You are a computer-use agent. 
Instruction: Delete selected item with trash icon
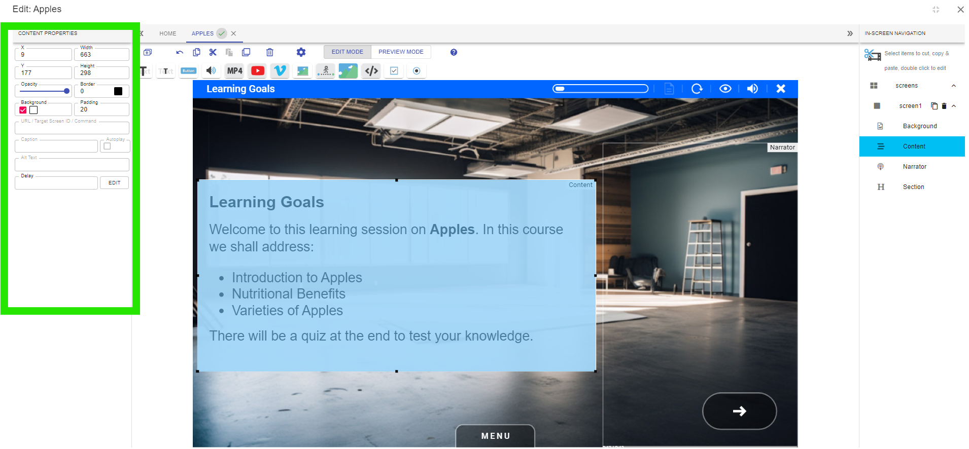point(270,52)
